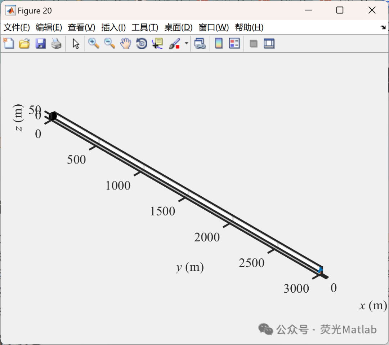Choose the Data Cursor tool
The height and width of the screenshot is (345, 389).
[x=157, y=44]
